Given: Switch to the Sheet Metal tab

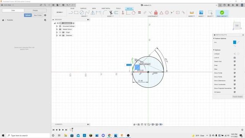Looking at the screenshot, I should 106,8.
